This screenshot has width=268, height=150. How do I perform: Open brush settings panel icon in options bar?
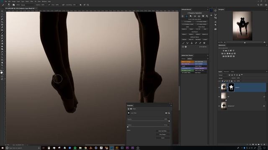[x=14, y=5]
